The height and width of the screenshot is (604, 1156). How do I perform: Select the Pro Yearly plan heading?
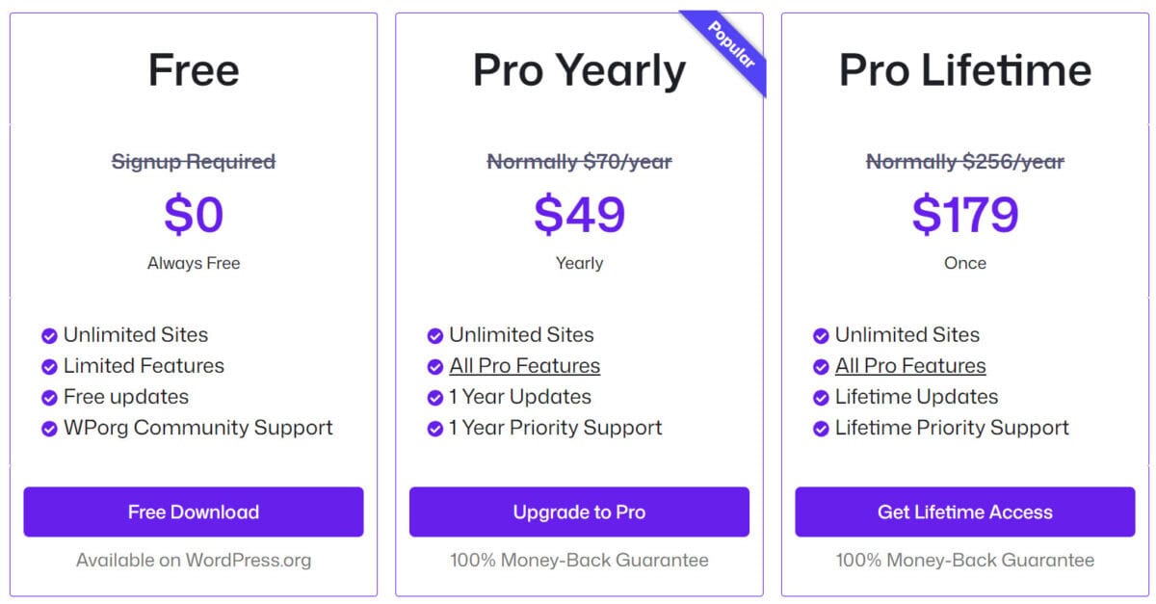(x=579, y=71)
